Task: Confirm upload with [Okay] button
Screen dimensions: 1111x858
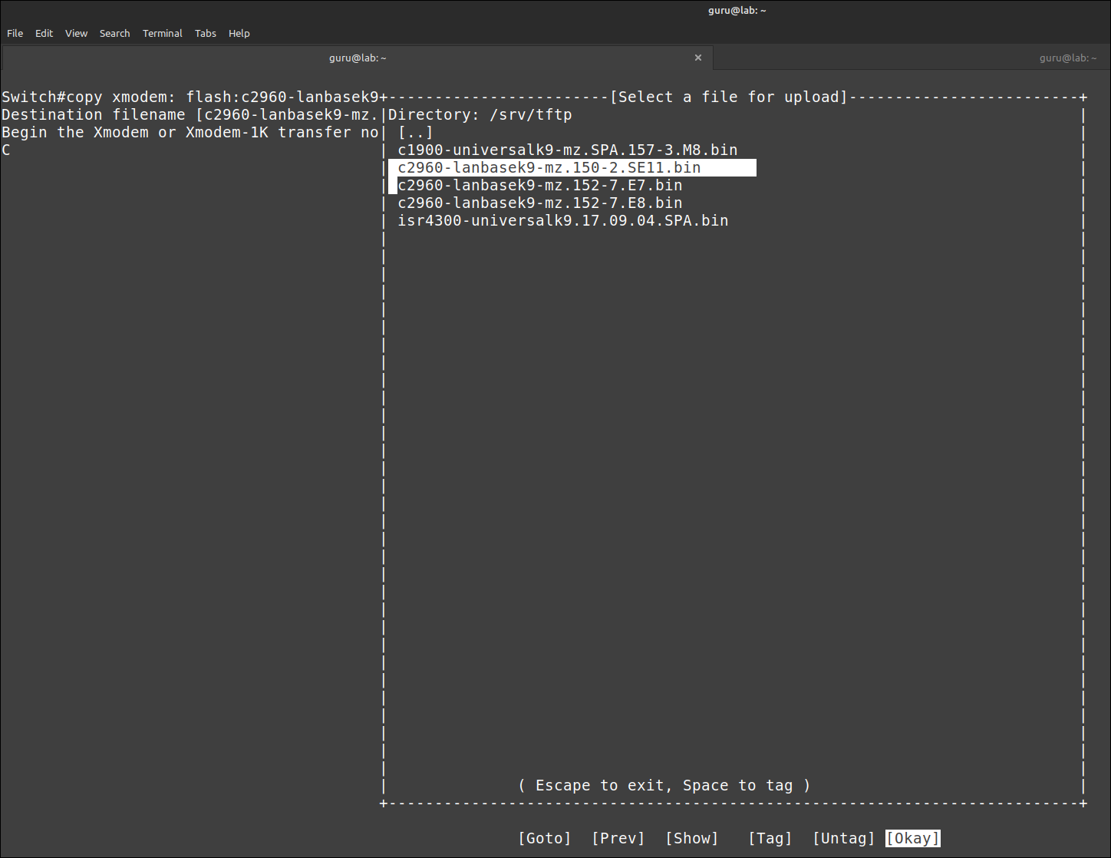Action: point(912,838)
